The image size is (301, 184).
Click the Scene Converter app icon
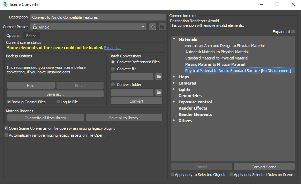tap(5, 5)
